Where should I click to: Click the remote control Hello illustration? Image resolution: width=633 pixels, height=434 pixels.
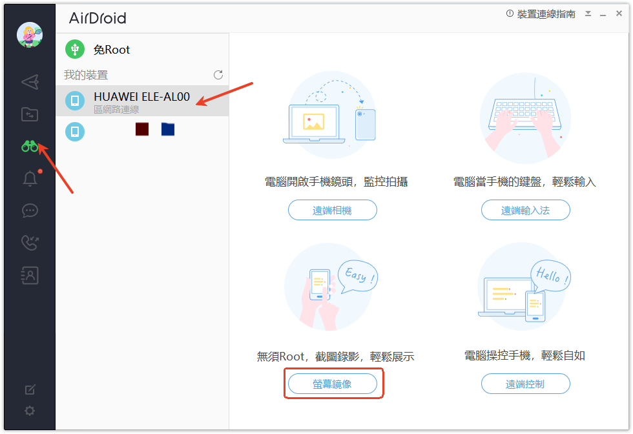tap(524, 287)
